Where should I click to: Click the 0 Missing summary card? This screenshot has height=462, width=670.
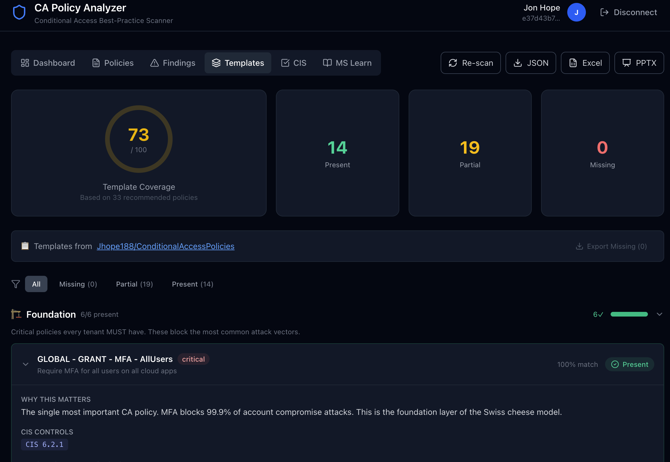(602, 153)
